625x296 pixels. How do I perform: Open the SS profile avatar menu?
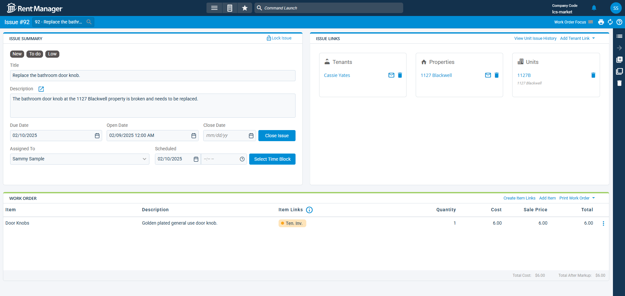(616, 8)
